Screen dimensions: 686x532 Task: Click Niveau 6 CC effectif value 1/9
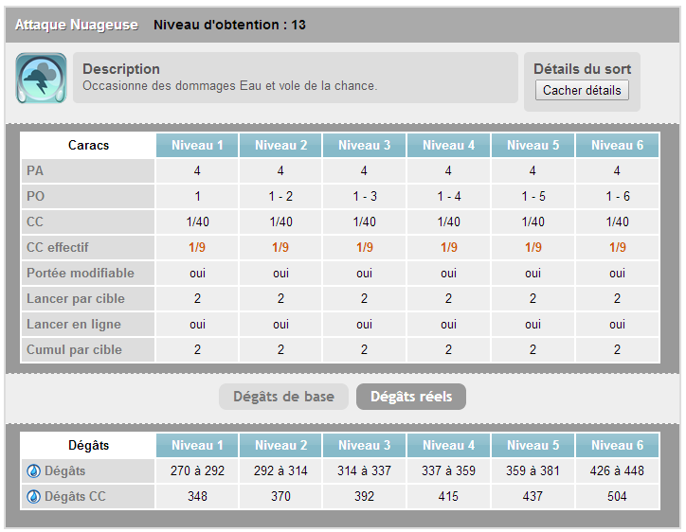pos(618,247)
